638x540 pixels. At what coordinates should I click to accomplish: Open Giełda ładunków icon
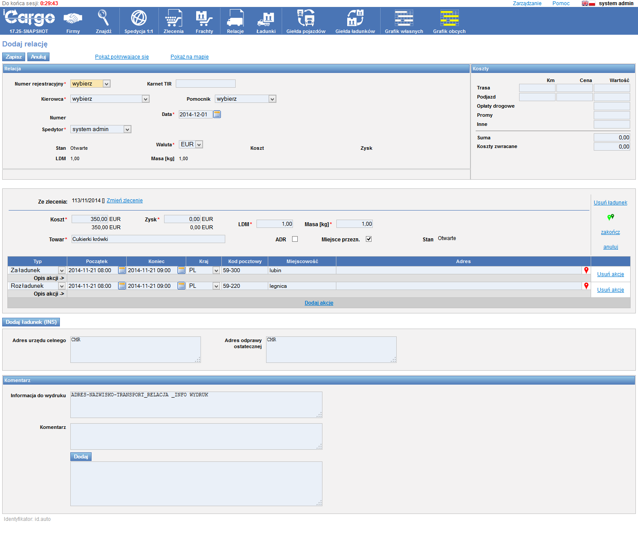coord(355,18)
